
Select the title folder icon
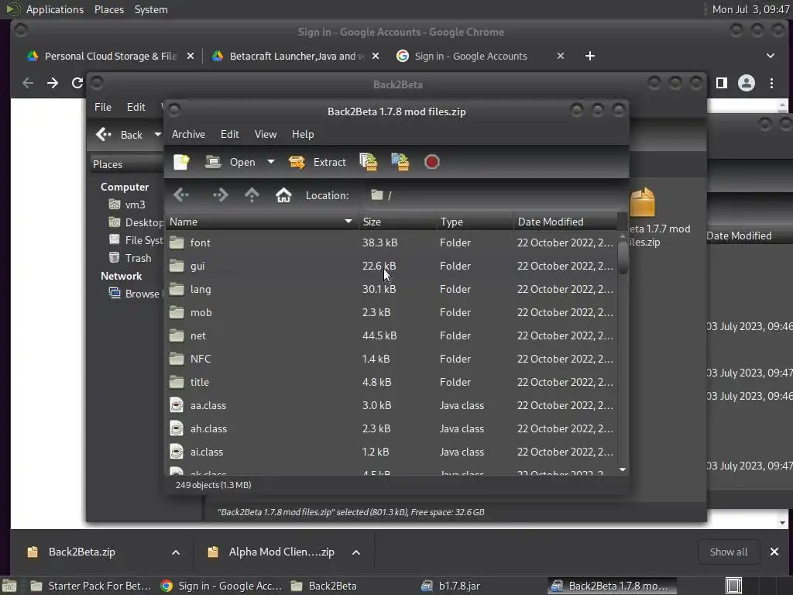coord(177,383)
